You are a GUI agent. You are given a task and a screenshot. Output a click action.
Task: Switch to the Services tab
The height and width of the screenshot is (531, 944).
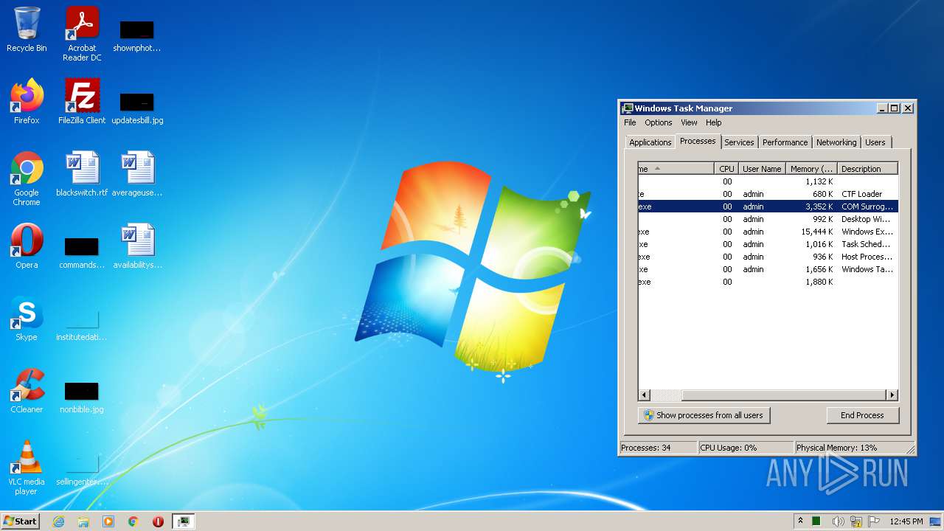coord(739,142)
